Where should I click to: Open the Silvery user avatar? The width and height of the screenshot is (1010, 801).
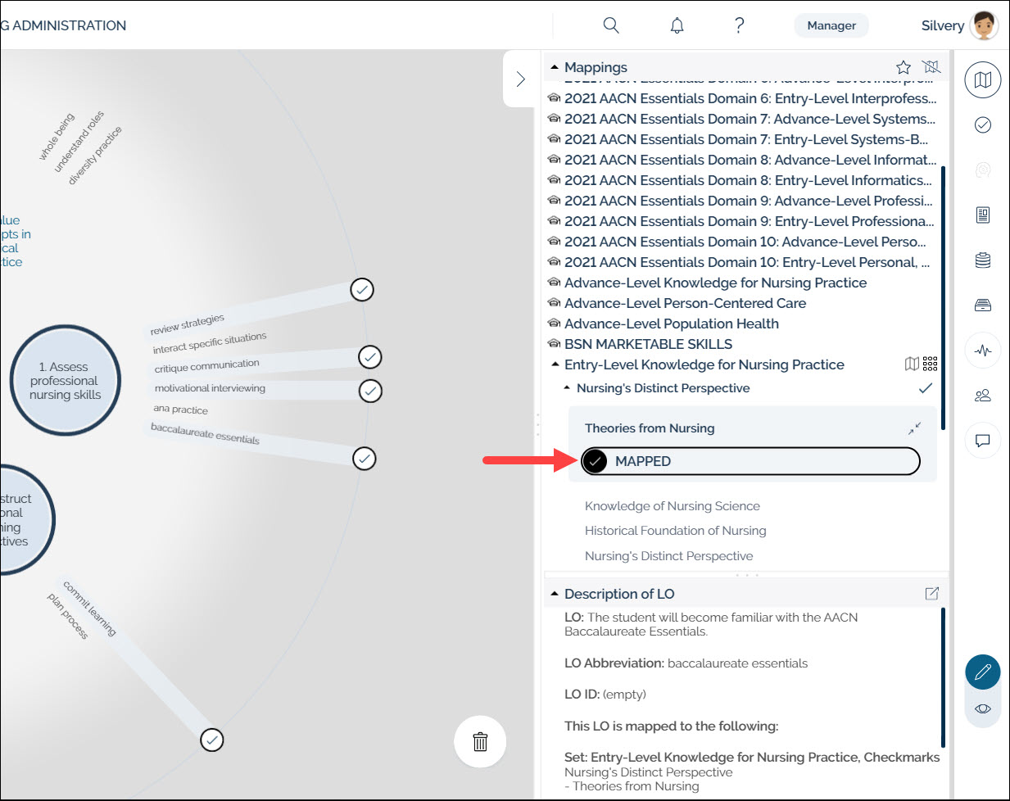[984, 25]
